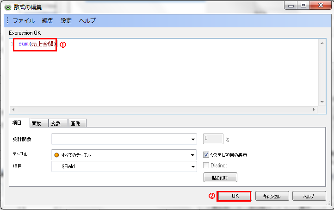Screen dimensions: 334x210
Task: Uncheck システム項目の表示 checkbox
Action: [x=206, y=155]
